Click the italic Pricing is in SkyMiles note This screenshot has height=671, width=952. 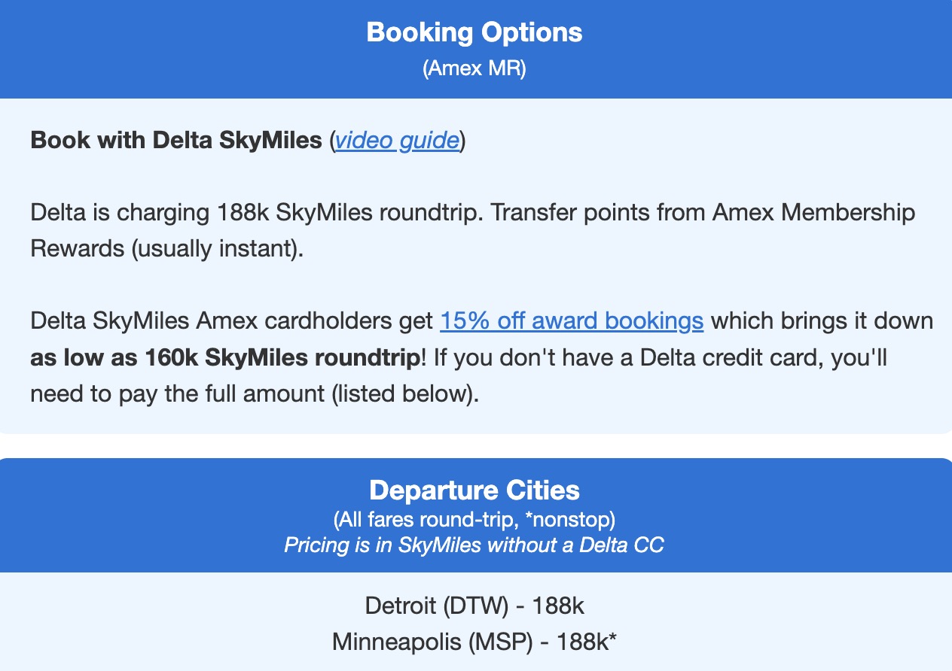point(474,545)
